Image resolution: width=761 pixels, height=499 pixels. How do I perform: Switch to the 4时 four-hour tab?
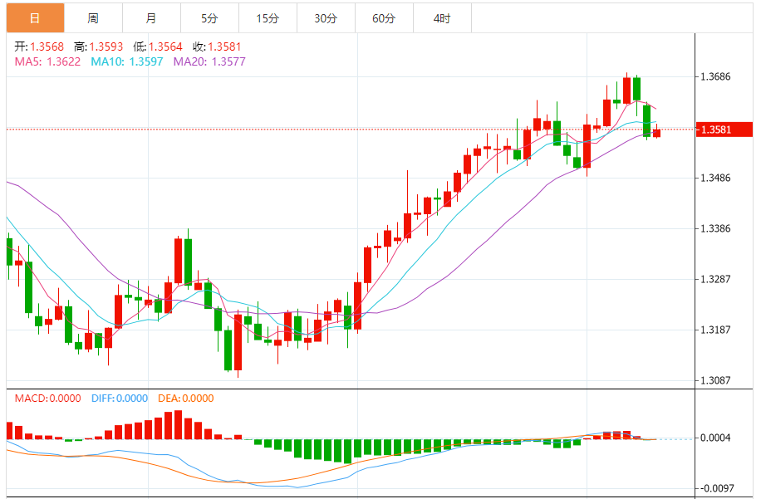point(442,18)
